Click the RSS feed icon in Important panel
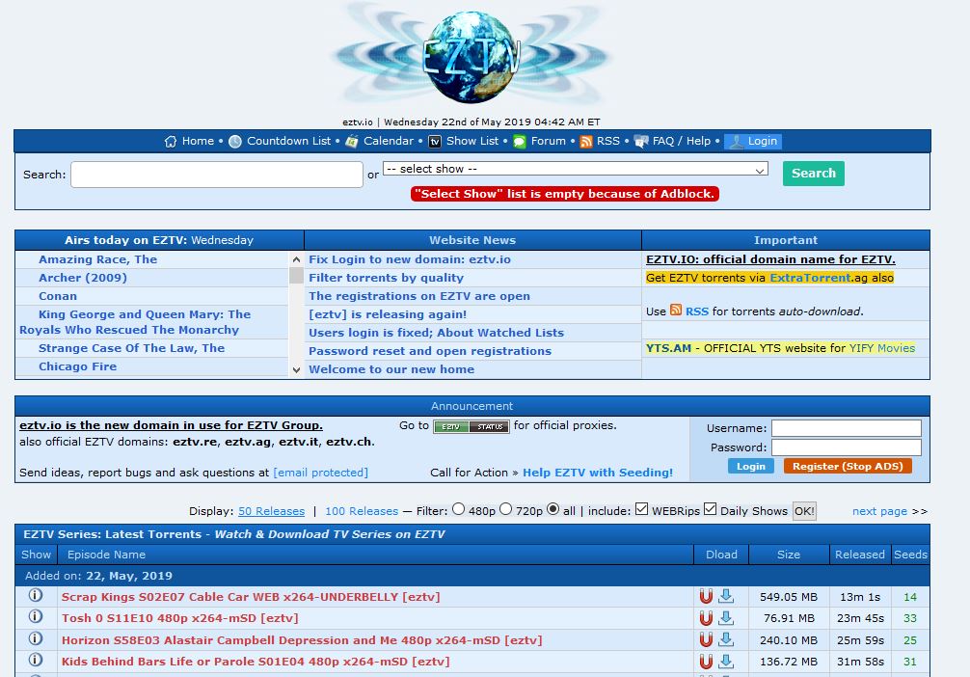This screenshot has height=677, width=970. [676, 311]
